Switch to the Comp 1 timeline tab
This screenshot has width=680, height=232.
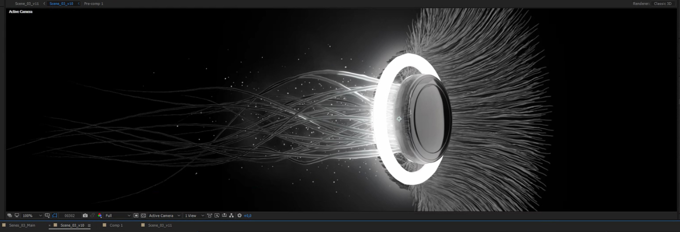point(116,225)
